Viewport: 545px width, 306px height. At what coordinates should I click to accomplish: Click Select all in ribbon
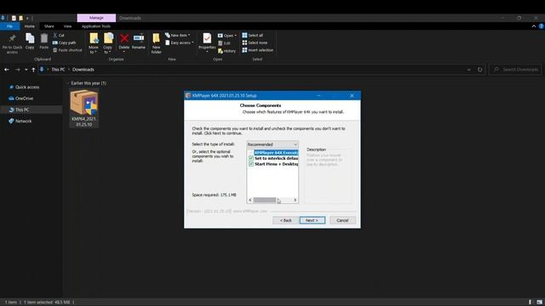pyautogui.click(x=253, y=36)
